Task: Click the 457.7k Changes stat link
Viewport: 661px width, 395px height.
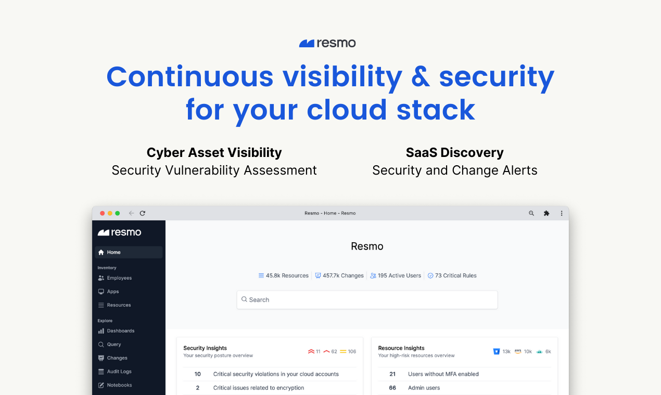Action: [339, 275]
